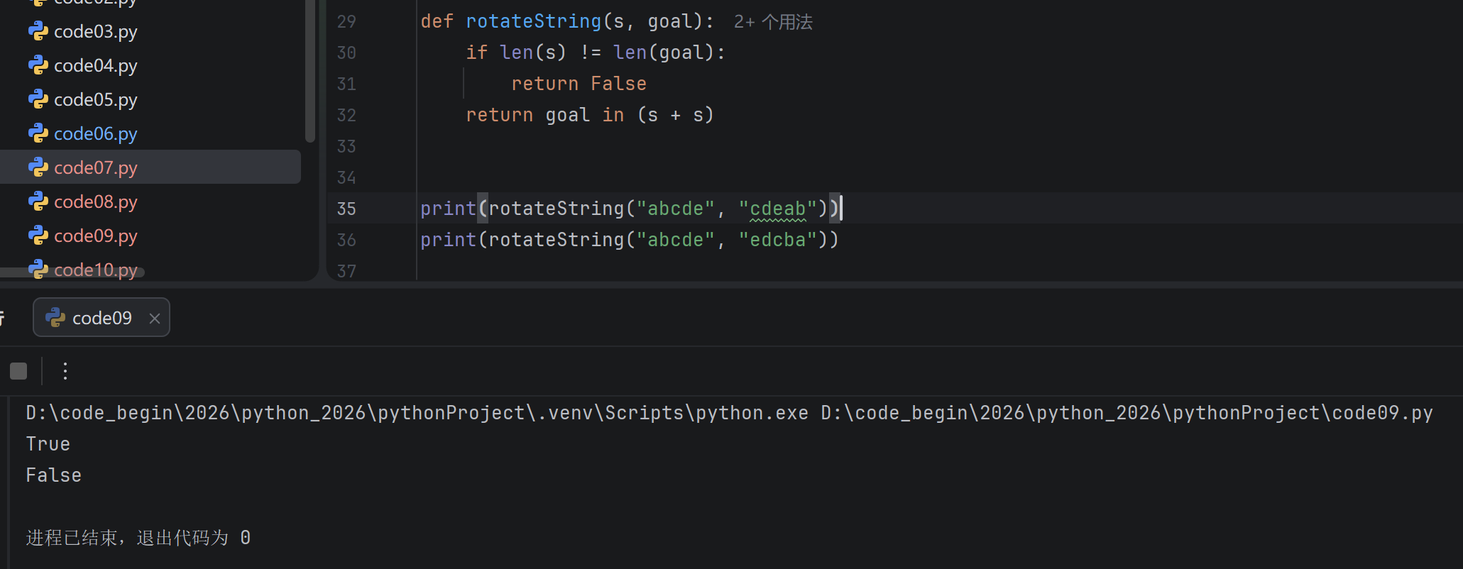The image size is (1463, 569).
Task: Switch to the code09 run tab
Action: [102, 318]
